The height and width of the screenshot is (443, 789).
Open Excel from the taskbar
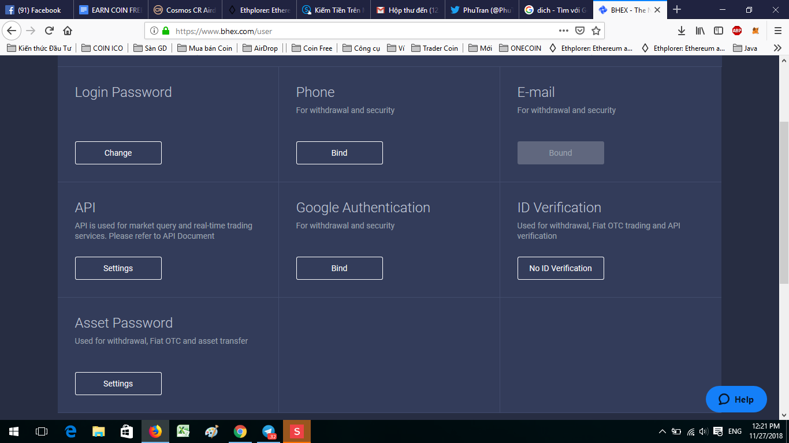click(184, 431)
